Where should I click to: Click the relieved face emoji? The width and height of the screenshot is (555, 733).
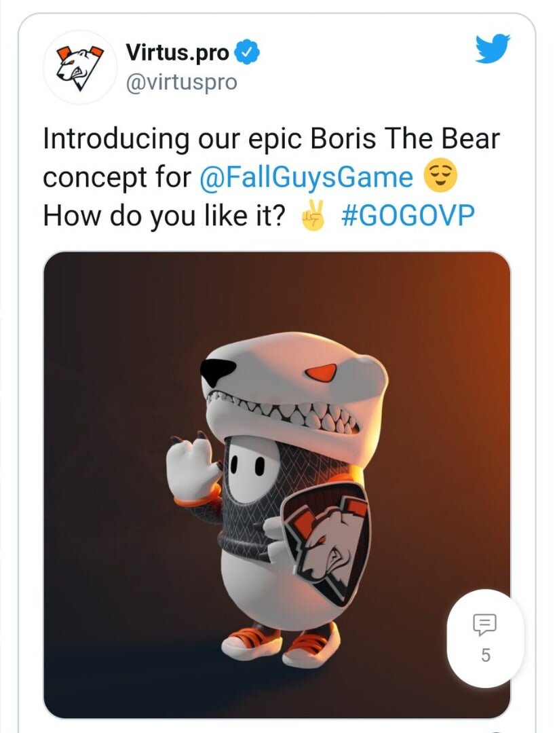point(440,178)
